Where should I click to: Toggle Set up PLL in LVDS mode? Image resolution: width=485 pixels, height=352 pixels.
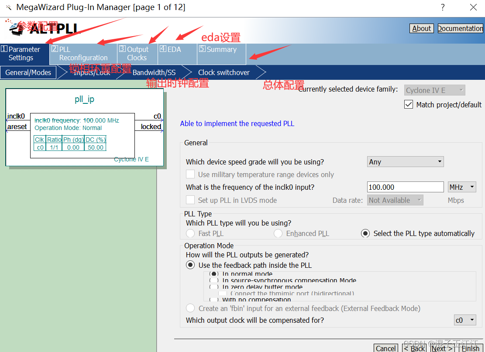(190, 200)
